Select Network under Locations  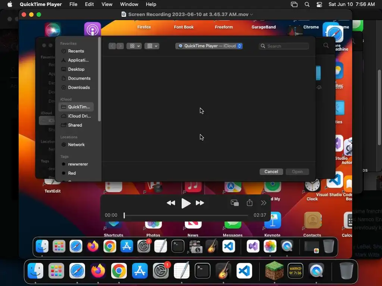[x=76, y=144]
